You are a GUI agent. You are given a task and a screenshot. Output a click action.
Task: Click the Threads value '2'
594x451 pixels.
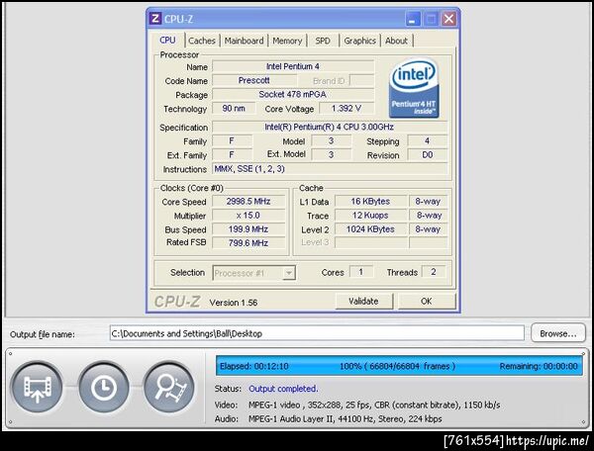[434, 272]
